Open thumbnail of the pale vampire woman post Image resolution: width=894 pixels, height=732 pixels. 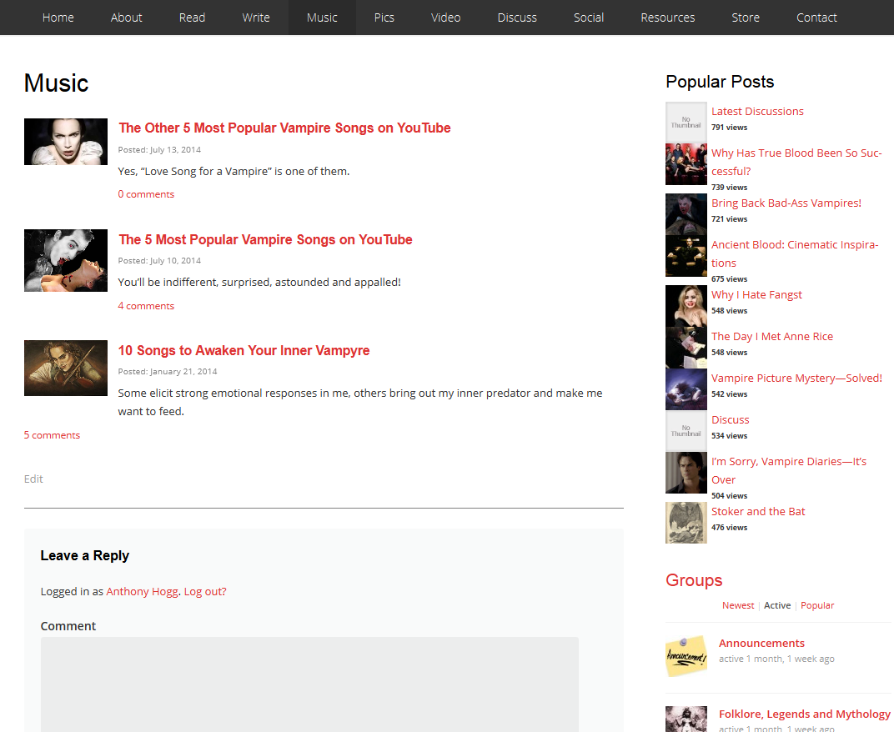pyautogui.click(x=66, y=142)
